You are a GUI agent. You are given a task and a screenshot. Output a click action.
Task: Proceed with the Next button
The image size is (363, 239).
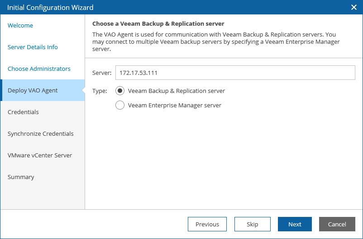pos(295,224)
